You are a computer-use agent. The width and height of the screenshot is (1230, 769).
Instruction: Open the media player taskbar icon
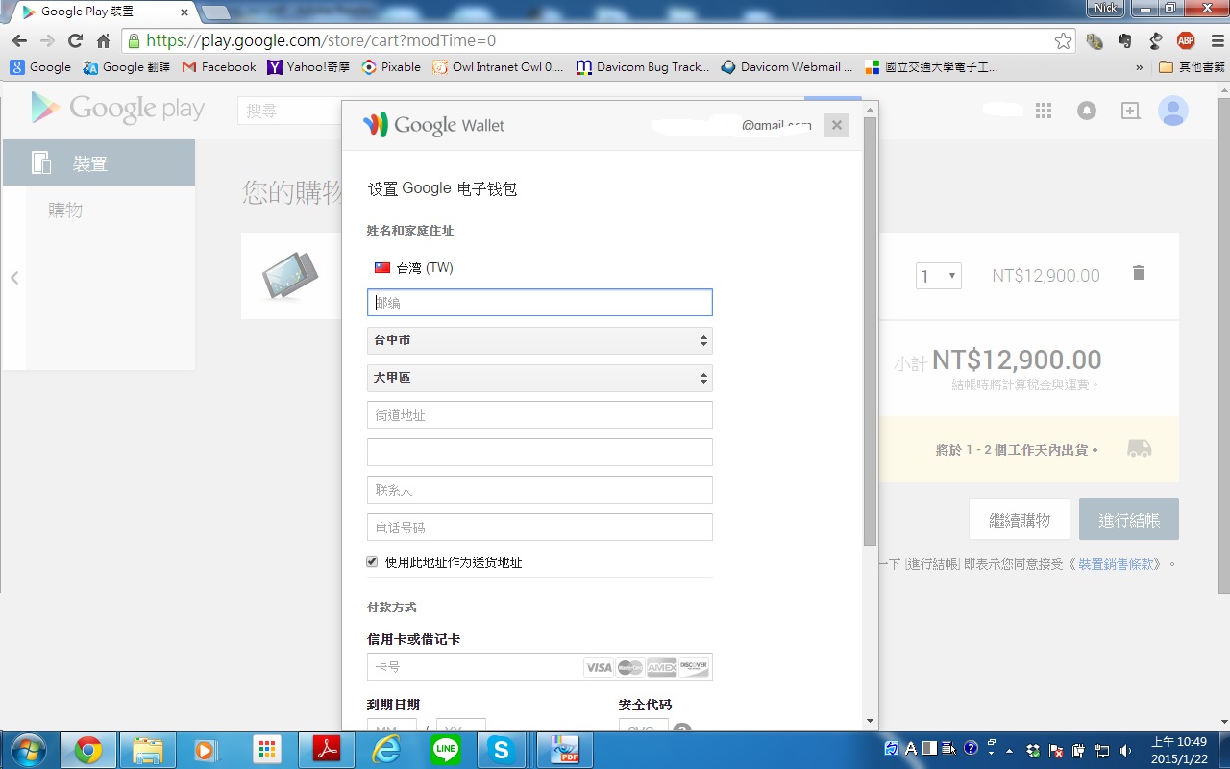pyautogui.click(x=207, y=750)
